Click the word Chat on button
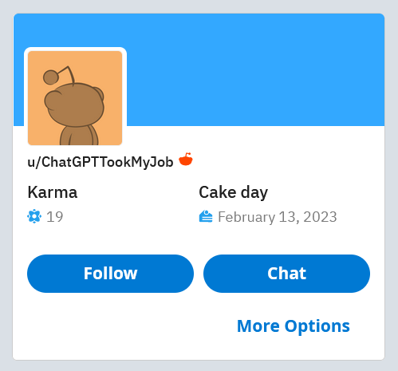The image size is (398, 371). [x=286, y=274]
